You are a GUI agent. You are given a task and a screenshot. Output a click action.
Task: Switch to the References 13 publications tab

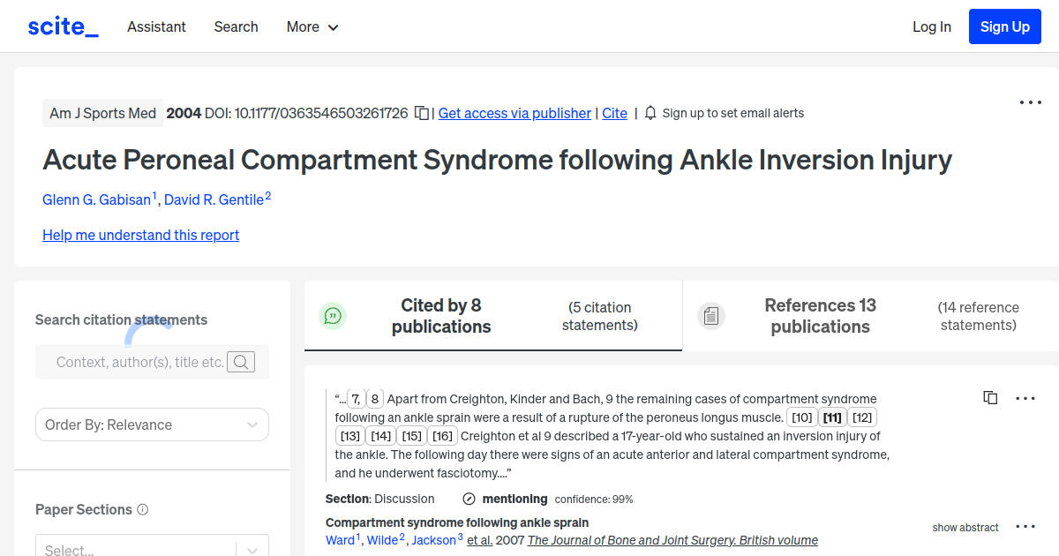click(x=820, y=315)
